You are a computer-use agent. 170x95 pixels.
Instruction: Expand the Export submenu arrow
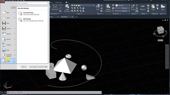point(15,39)
